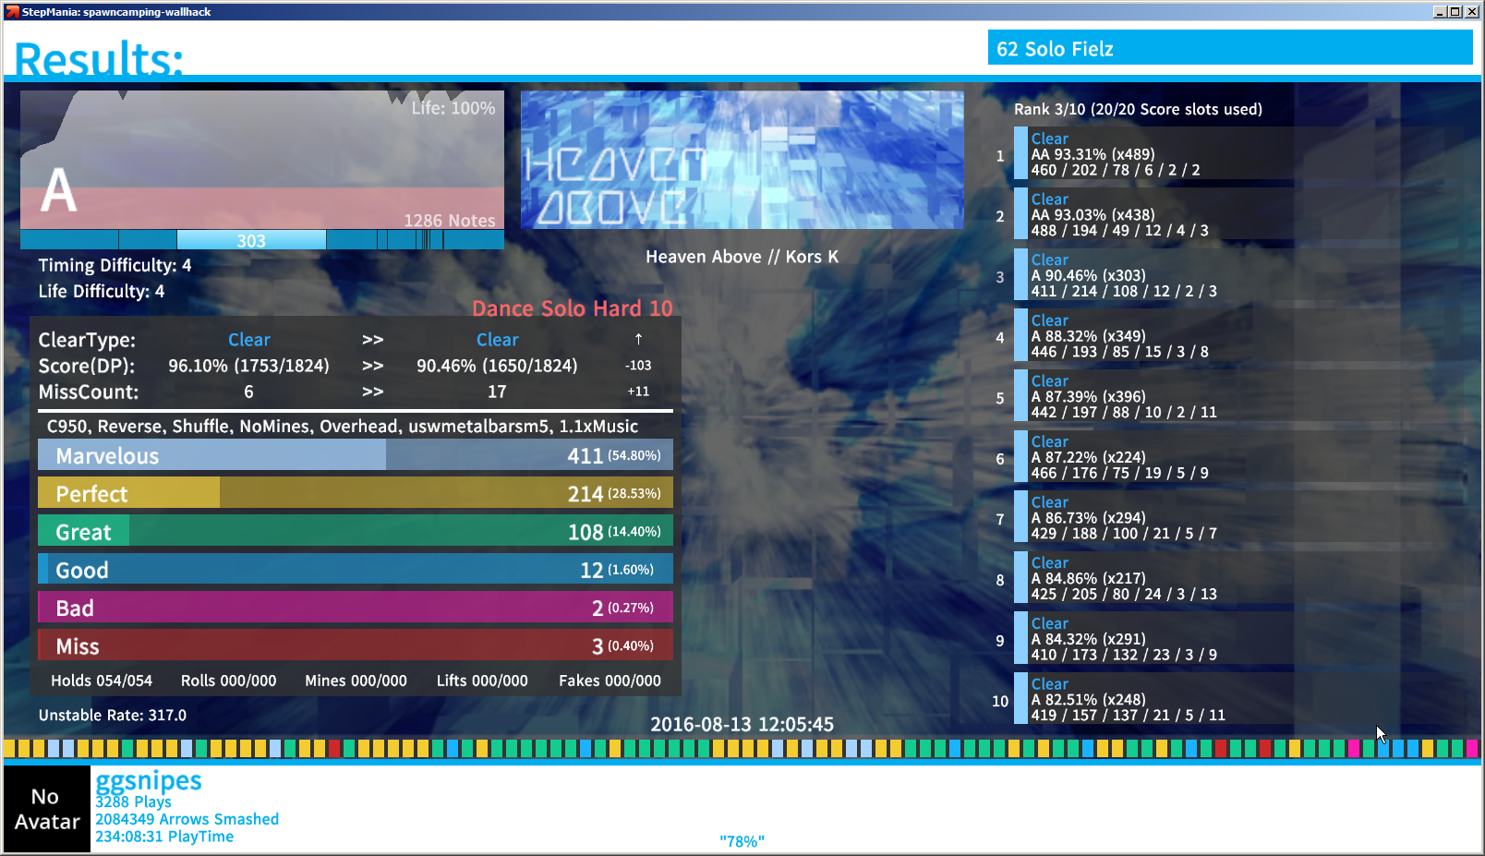Click the 303 combo segment bar
Viewport: 1485px width, 856px height.
[250, 240]
